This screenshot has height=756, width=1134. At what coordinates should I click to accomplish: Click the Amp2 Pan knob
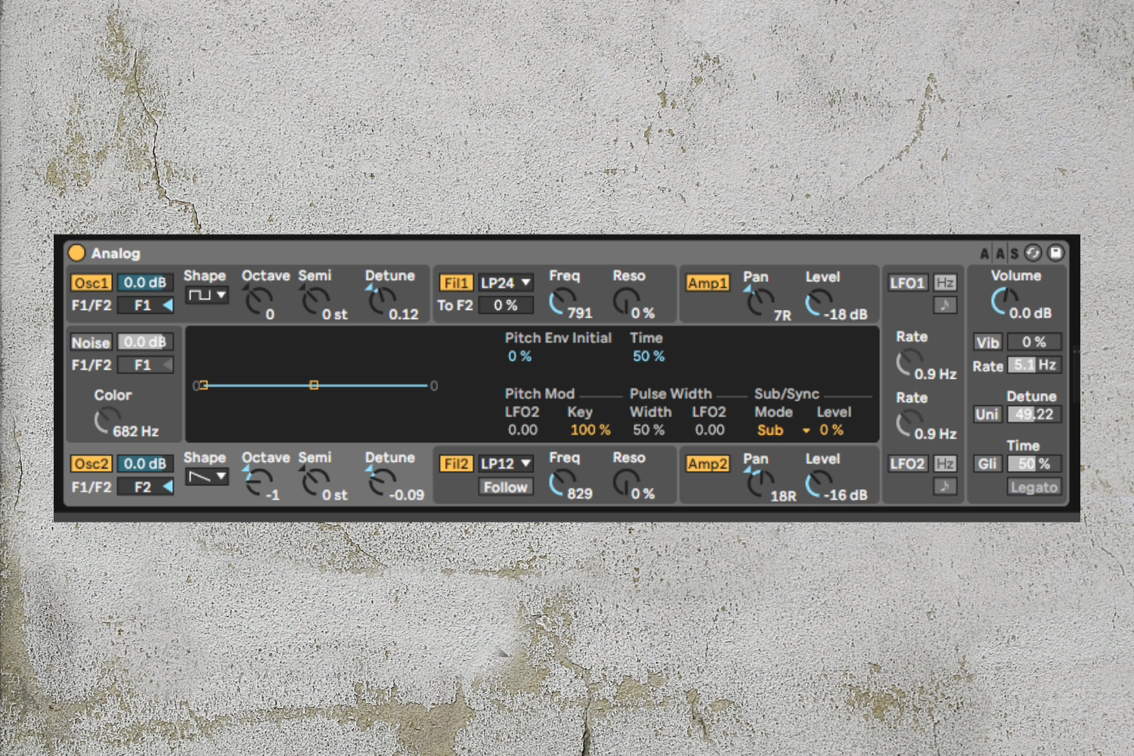pos(758,482)
